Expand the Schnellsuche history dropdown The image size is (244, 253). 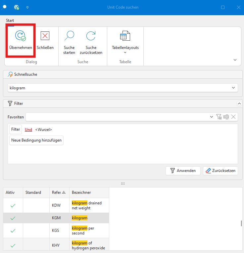coord(234,88)
